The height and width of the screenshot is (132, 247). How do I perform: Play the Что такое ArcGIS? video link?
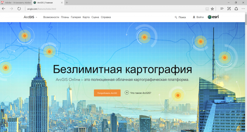pyautogui.click(x=138, y=93)
